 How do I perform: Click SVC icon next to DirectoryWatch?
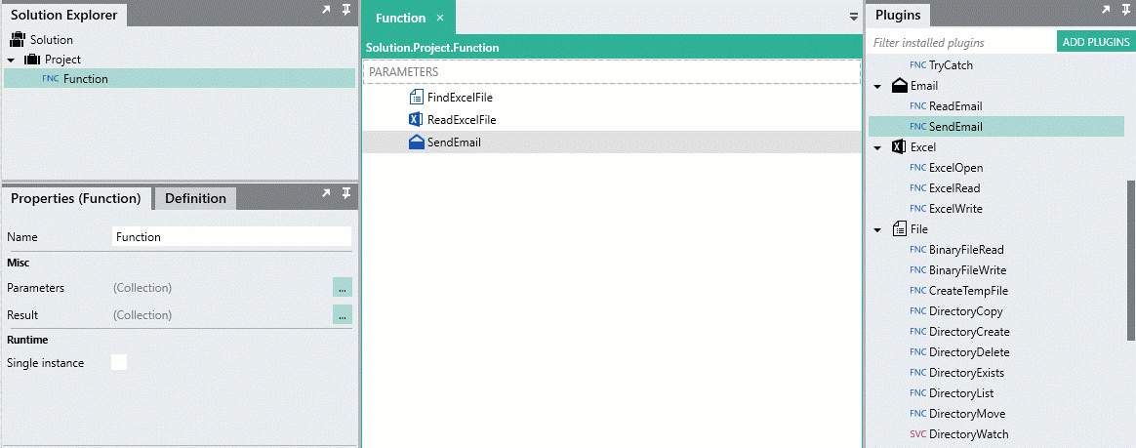[x=918, y=434]
